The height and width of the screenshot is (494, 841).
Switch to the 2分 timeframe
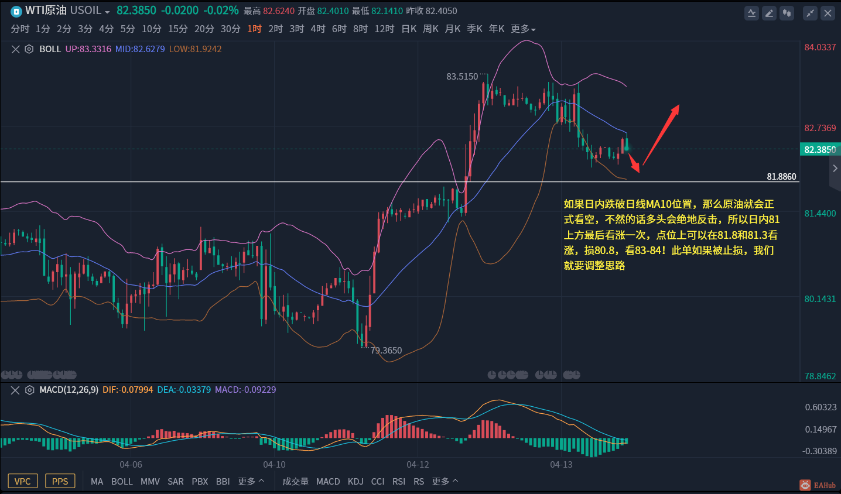click(x=64, y=29)
